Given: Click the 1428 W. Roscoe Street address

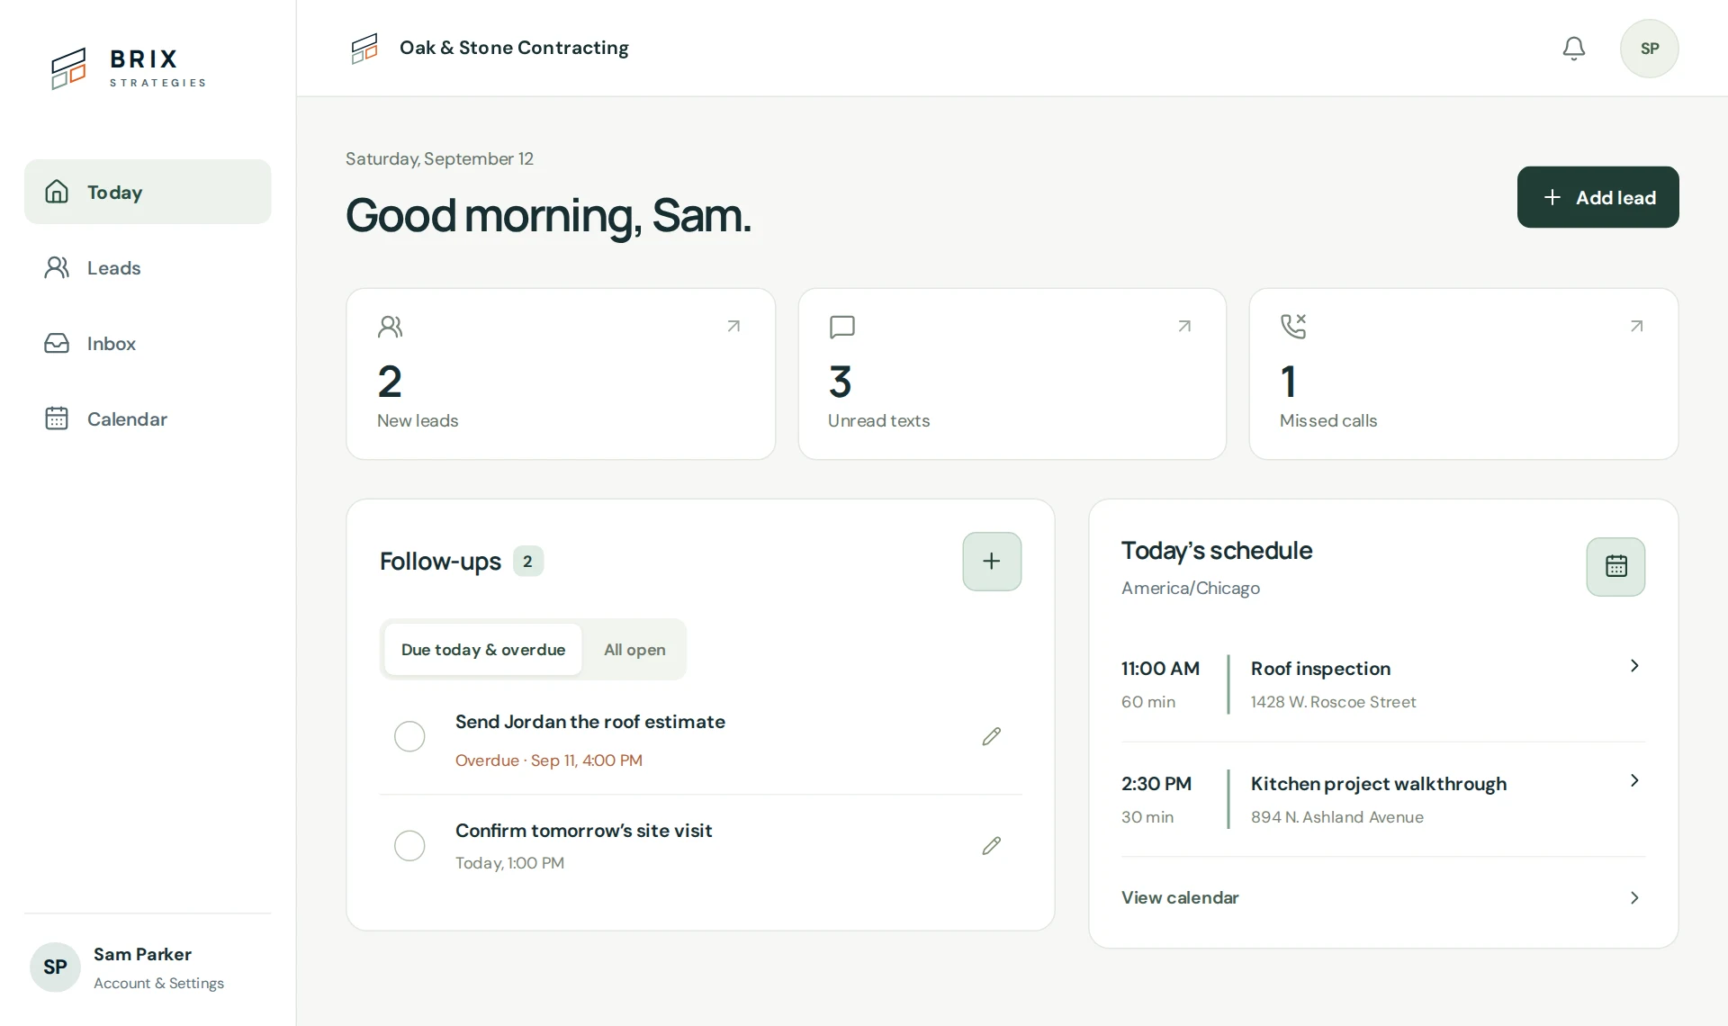Looking at the screenshot, I should [1333, 702].
